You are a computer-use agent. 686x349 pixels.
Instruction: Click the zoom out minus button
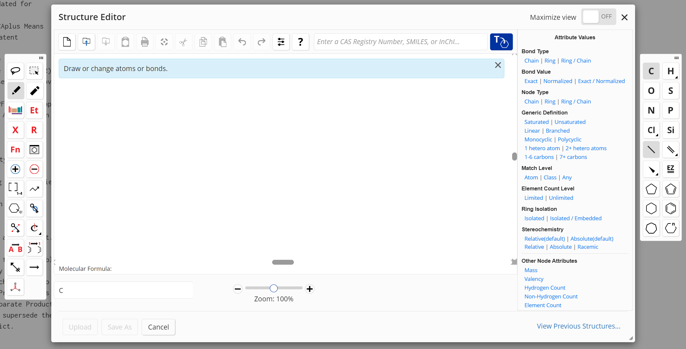(x=238, y=289)
